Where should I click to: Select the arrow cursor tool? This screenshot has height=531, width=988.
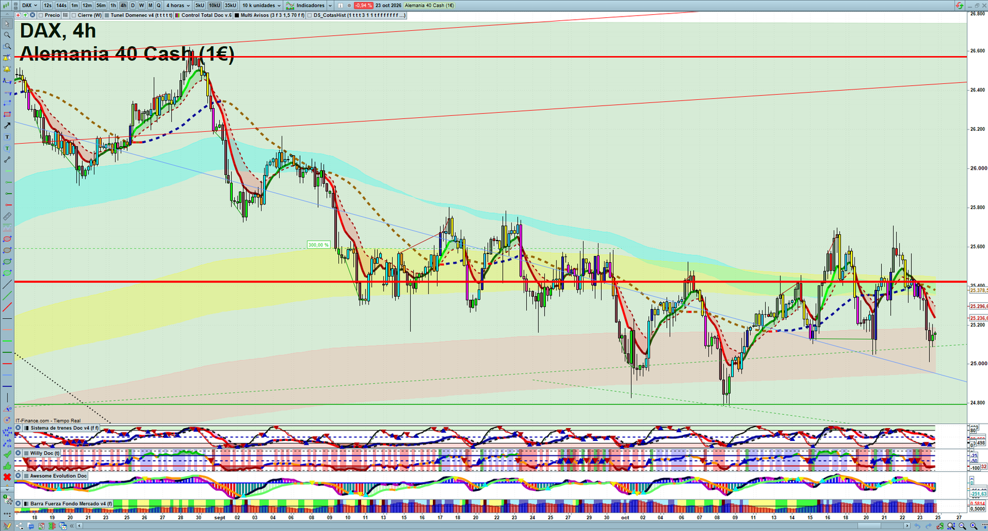click(7, 23)
